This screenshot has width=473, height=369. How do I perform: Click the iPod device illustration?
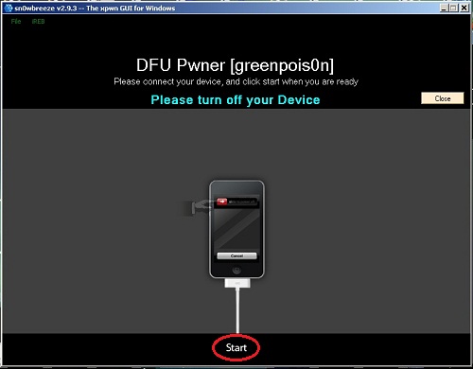click(x=236, y=229)
